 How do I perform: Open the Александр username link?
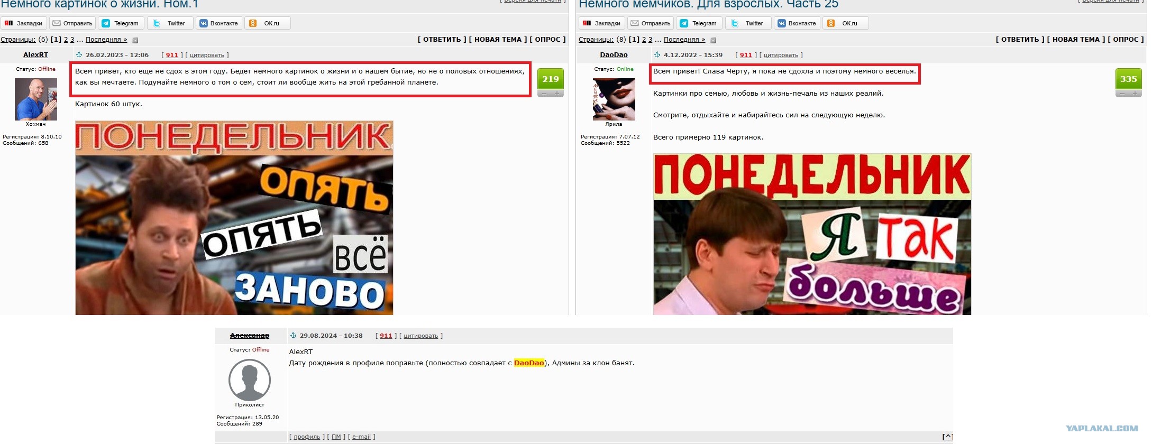250,336
